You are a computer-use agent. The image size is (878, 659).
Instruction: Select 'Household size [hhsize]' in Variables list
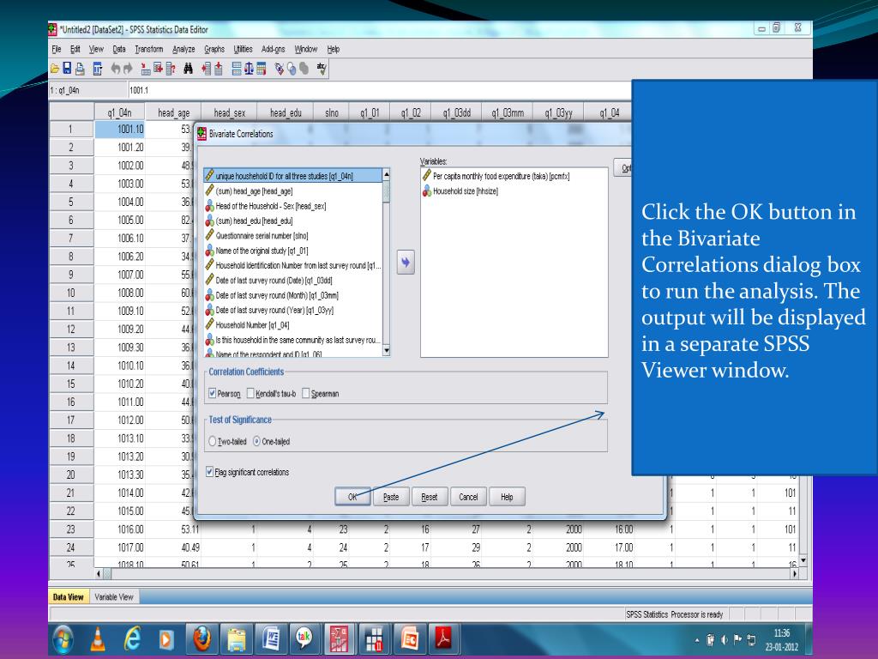point(460,191)
